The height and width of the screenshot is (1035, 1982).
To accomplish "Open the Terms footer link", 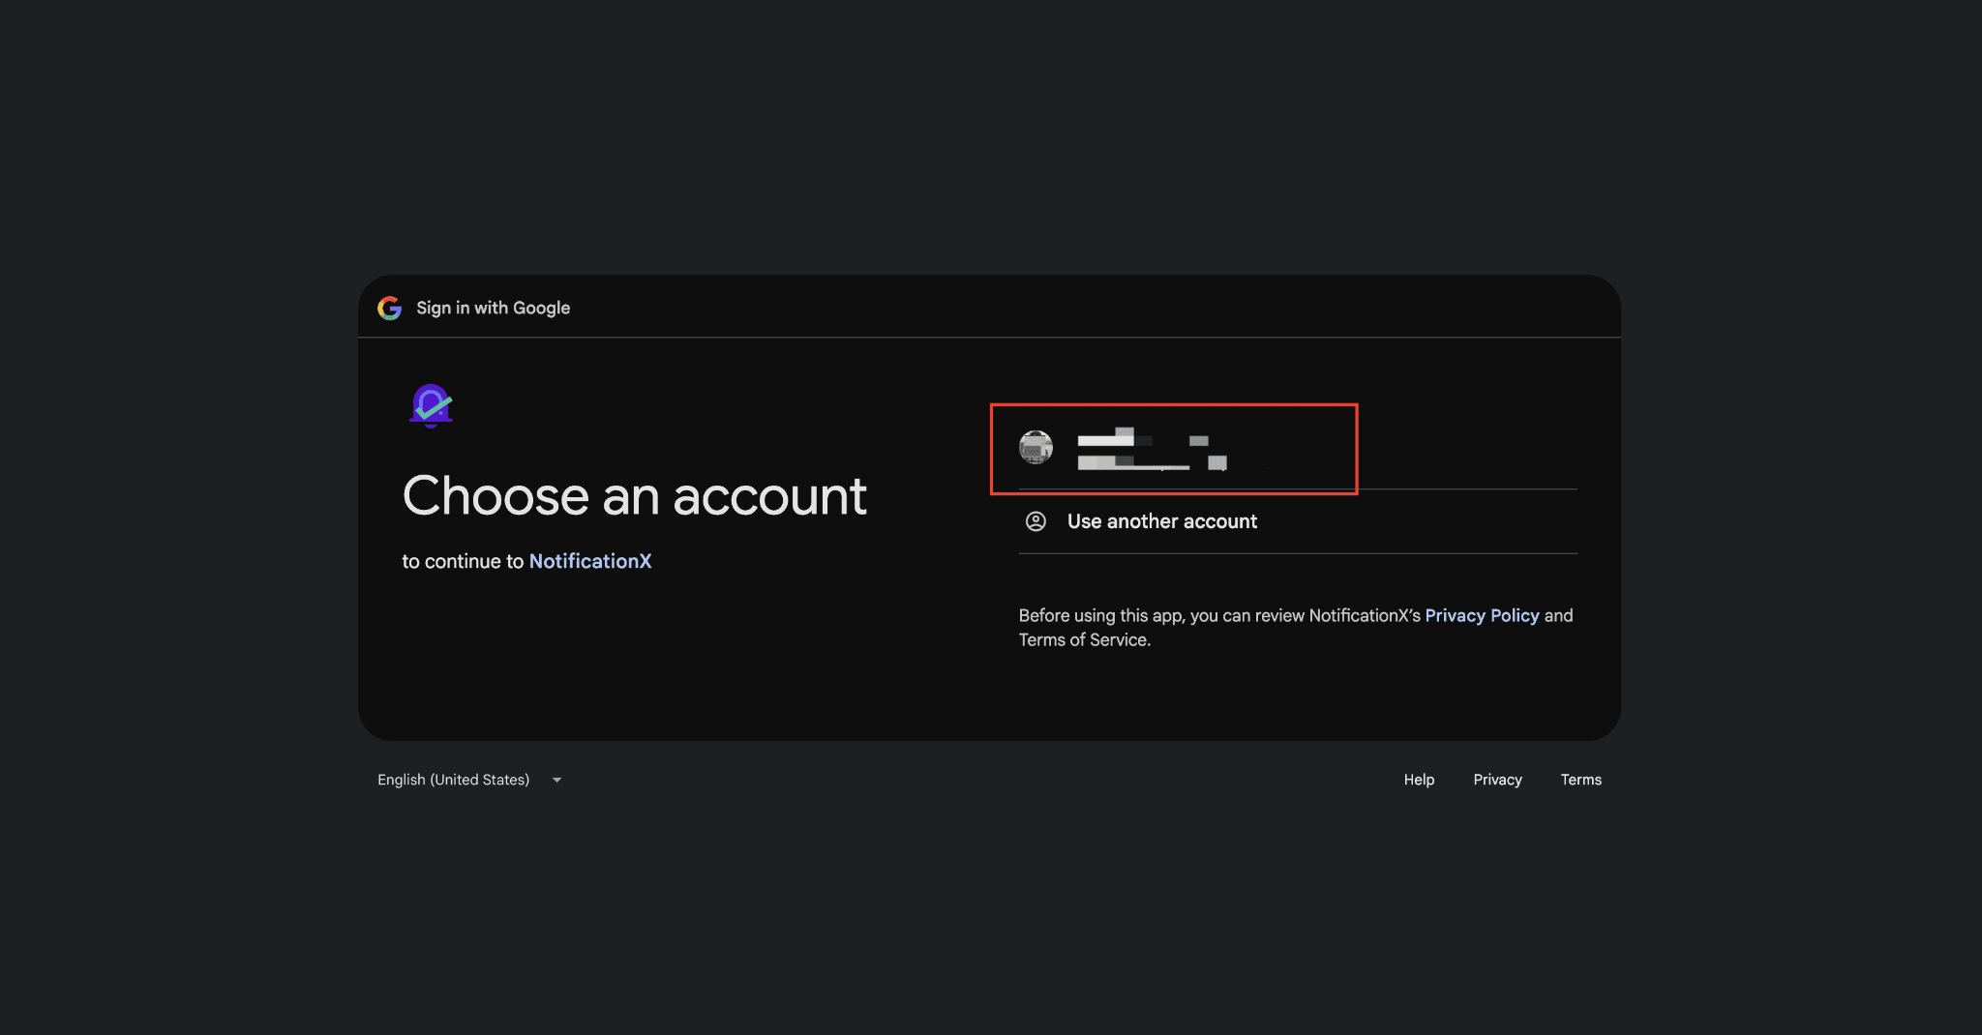I will coord(1580,780).
